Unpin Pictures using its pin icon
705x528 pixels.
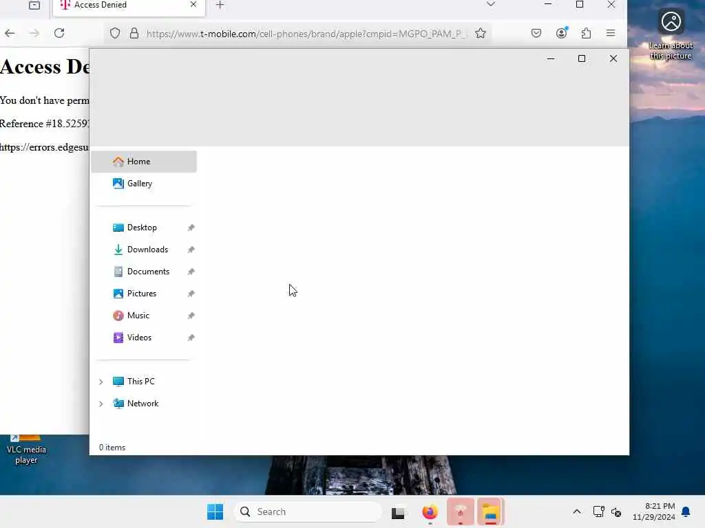point(191,294)
